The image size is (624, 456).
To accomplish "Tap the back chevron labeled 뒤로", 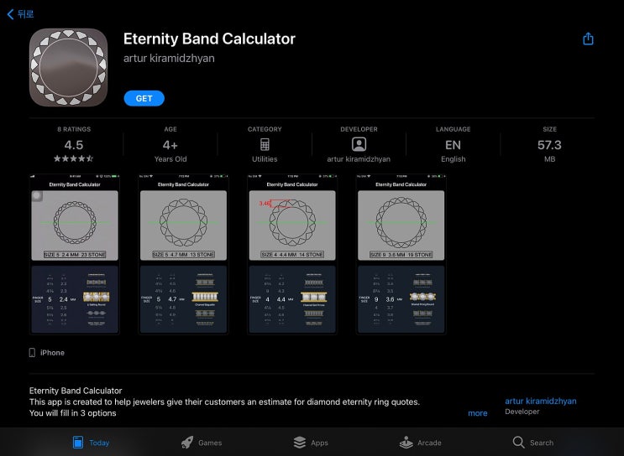I will 20,14.
